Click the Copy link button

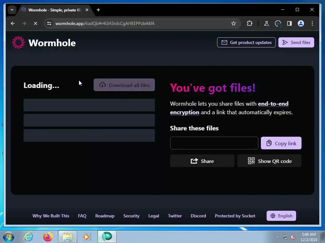[281, 143]
